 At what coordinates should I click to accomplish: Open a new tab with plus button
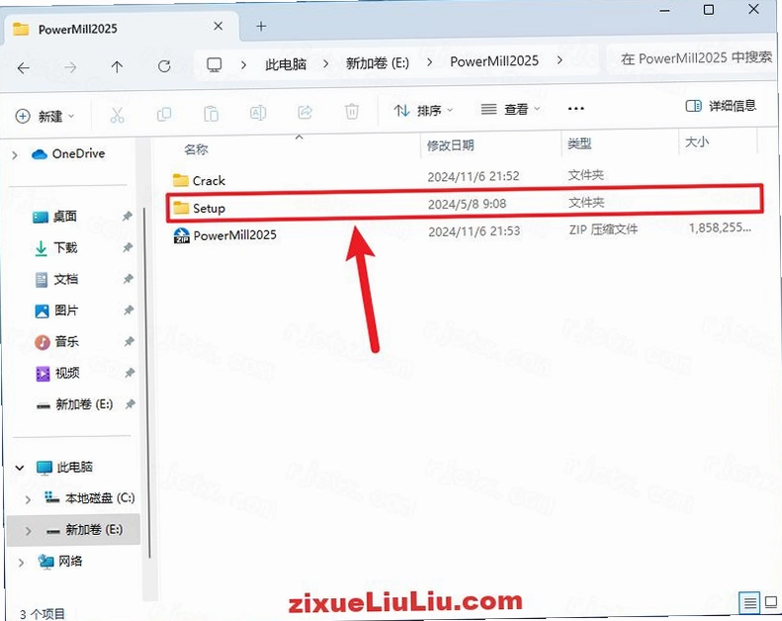[x=261, y=26]
